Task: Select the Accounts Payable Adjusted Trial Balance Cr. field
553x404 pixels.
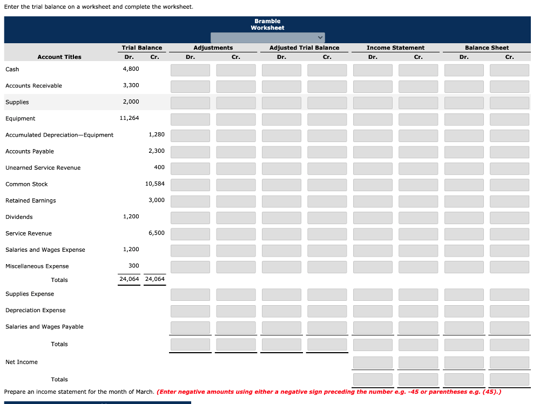Action: [x=327, y=152]
